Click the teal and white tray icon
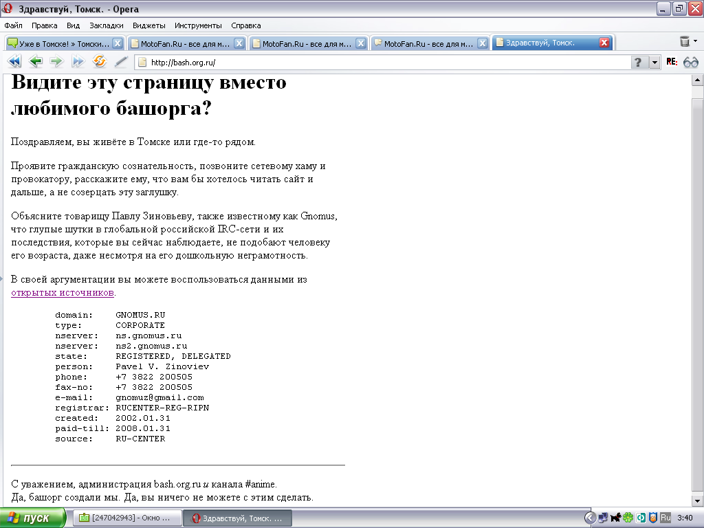Screen dimensions: 704x528 click(x=641, y=518)
